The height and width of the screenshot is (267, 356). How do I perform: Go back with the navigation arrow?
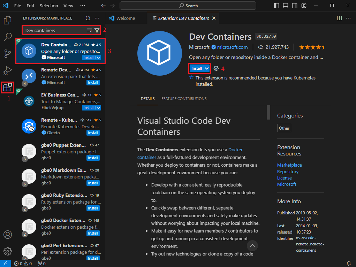(x=103, y=6)
